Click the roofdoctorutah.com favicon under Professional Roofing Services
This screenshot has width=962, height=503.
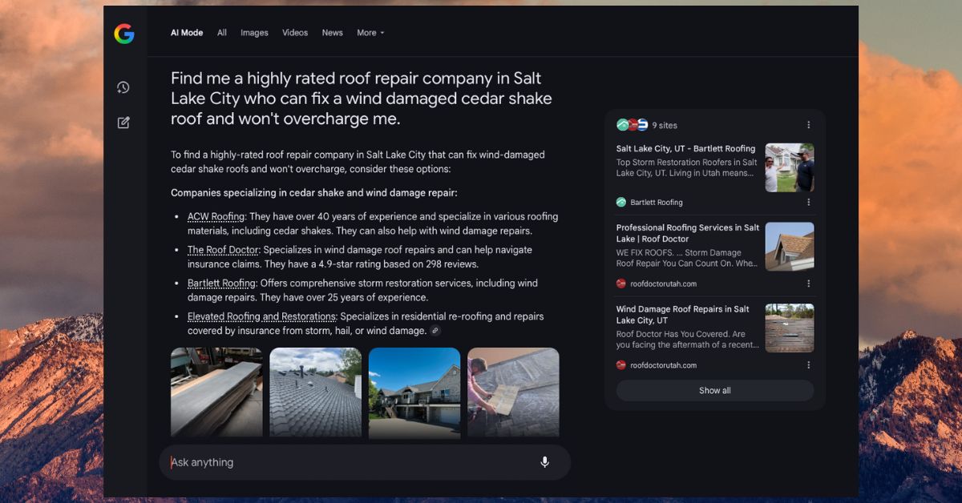pyautogui.click(x=620, y=284)
